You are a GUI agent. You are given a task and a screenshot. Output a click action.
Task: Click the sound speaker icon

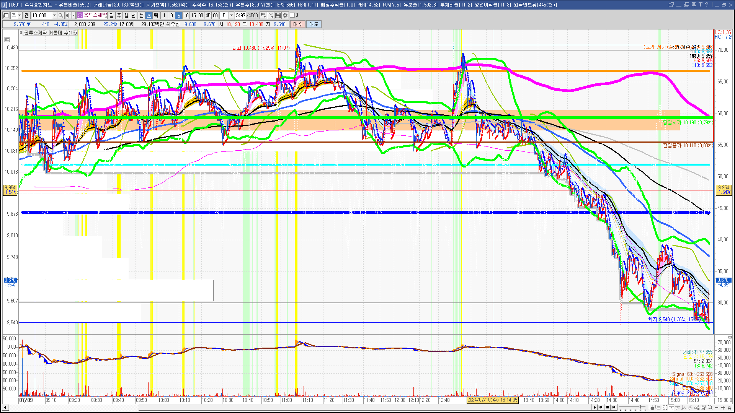(x=68, y=15)
